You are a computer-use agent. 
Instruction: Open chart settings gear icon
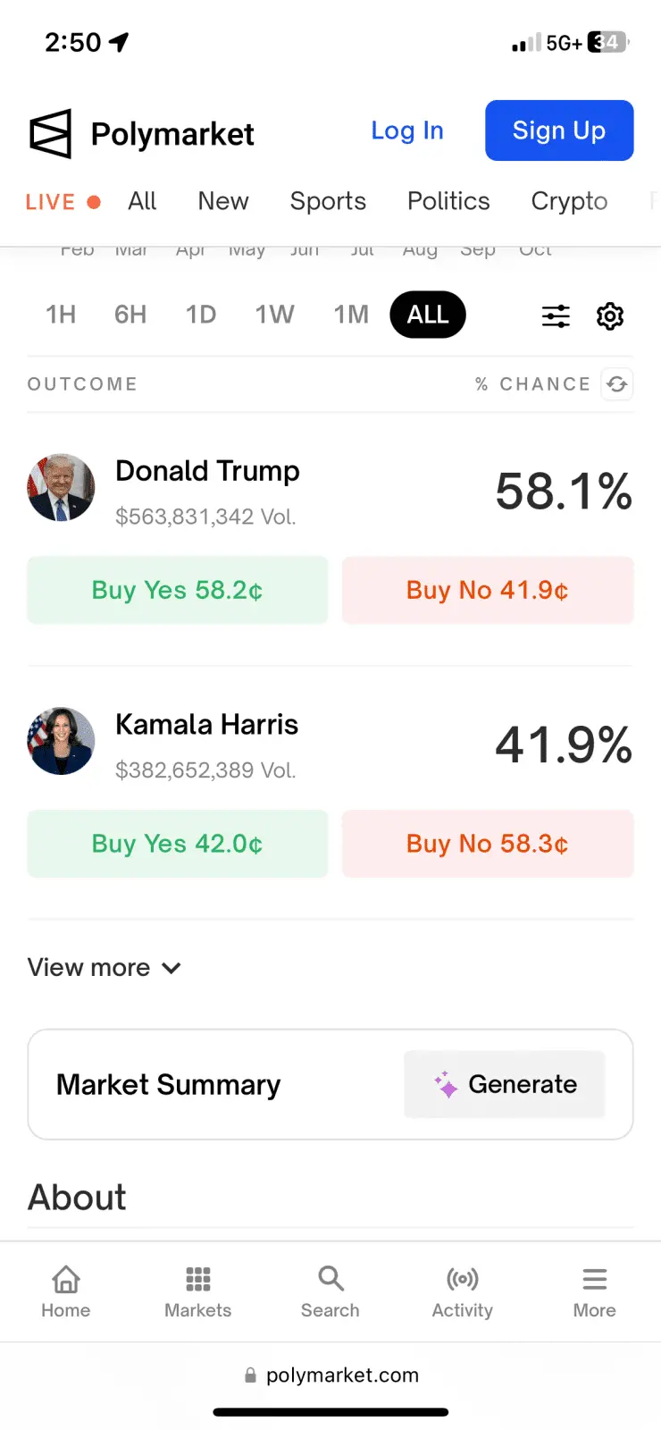tap(610, 315)
